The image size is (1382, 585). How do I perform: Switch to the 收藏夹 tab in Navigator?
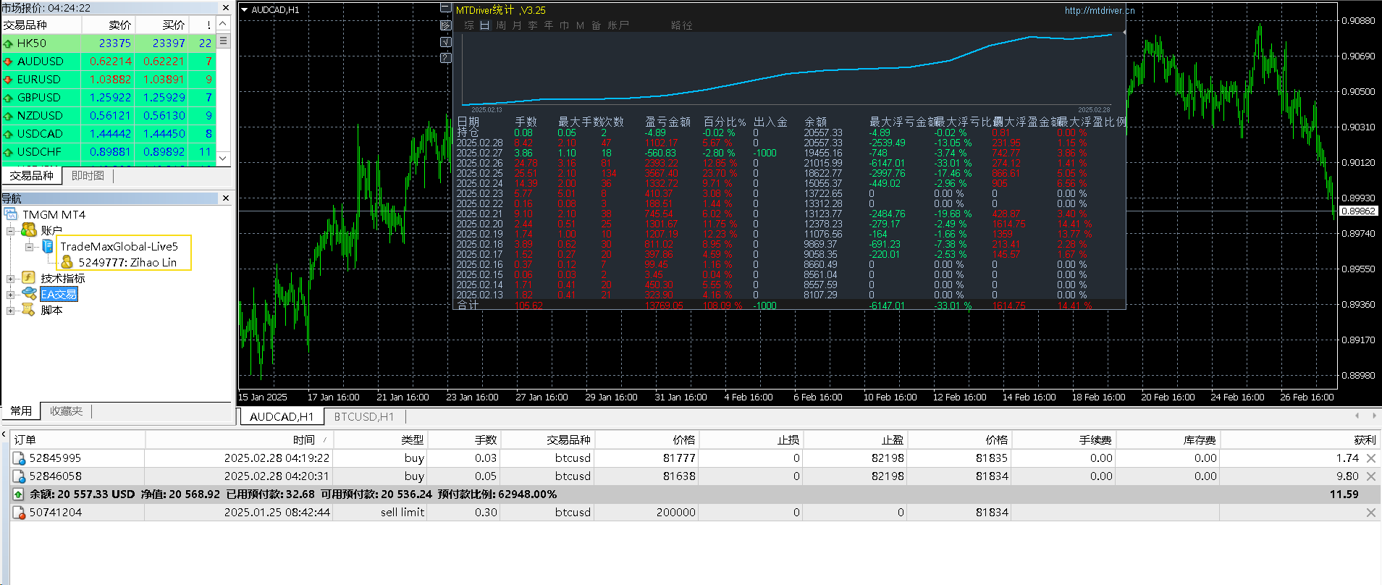tap(66, 411)
